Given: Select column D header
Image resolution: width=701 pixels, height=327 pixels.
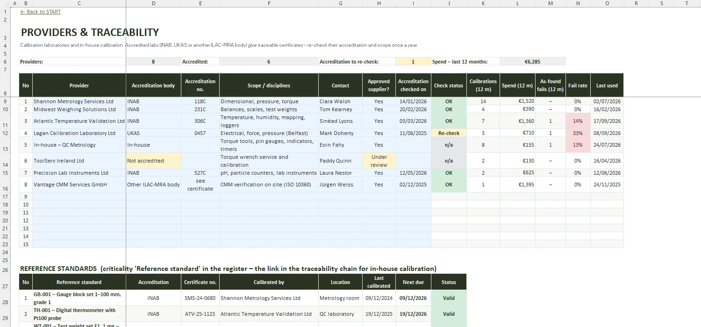Looking at the screenshot, I should pos(153,3).
